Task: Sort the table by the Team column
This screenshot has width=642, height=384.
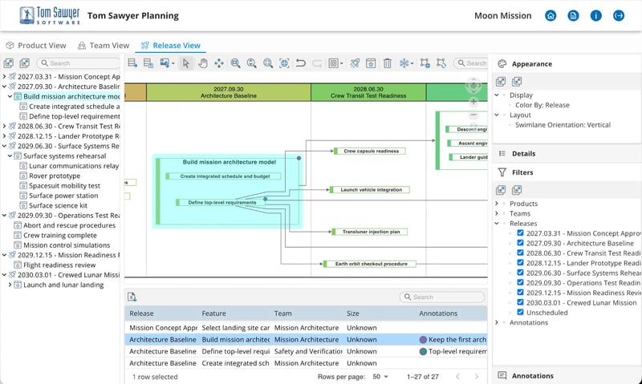Action: 283,313
